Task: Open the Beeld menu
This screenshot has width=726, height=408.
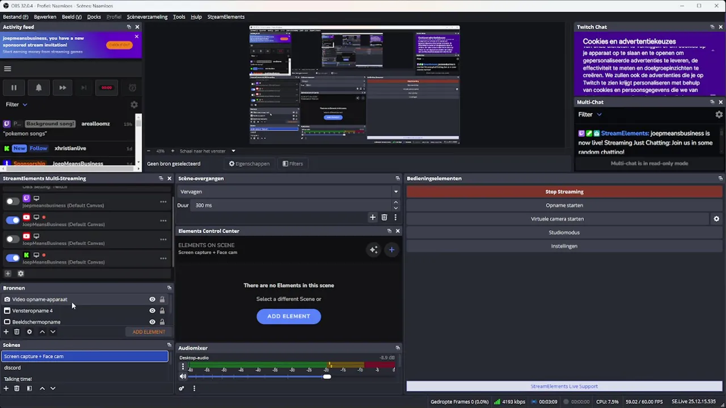Action: [71, 17]
